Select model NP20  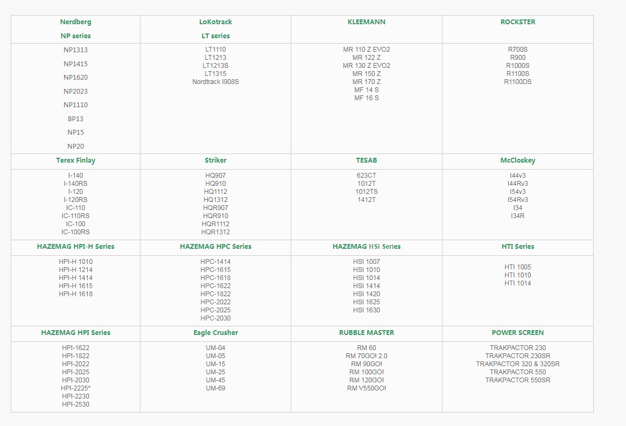[75, 146]
